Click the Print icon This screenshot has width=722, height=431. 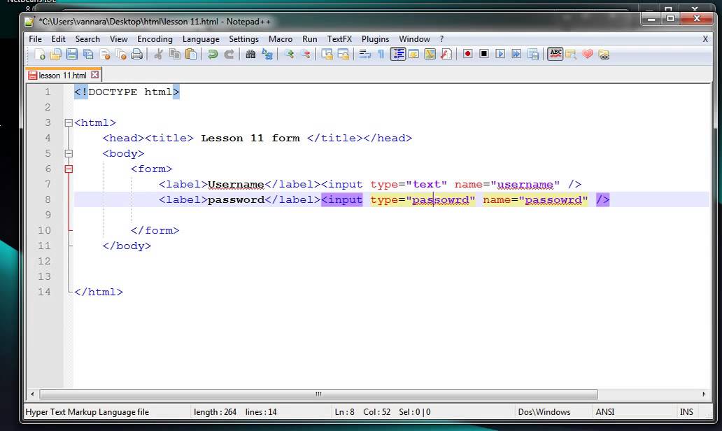coord(136,55)
